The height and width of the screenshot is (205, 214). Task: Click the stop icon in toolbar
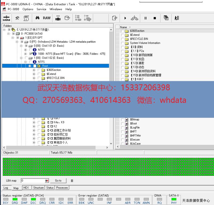point(155,18)
